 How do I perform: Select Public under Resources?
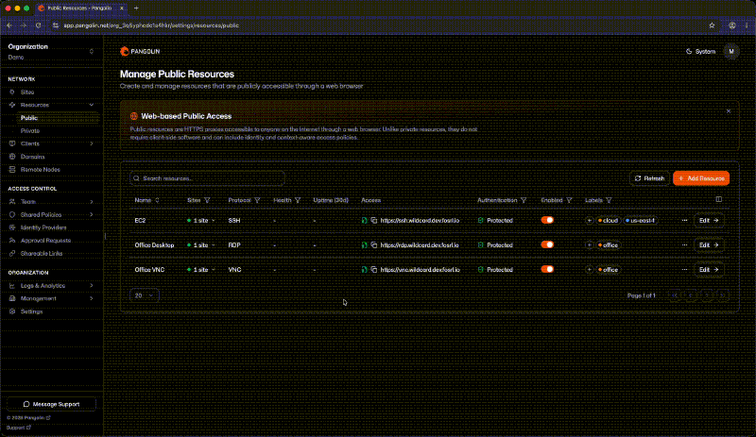pos(29,118)
